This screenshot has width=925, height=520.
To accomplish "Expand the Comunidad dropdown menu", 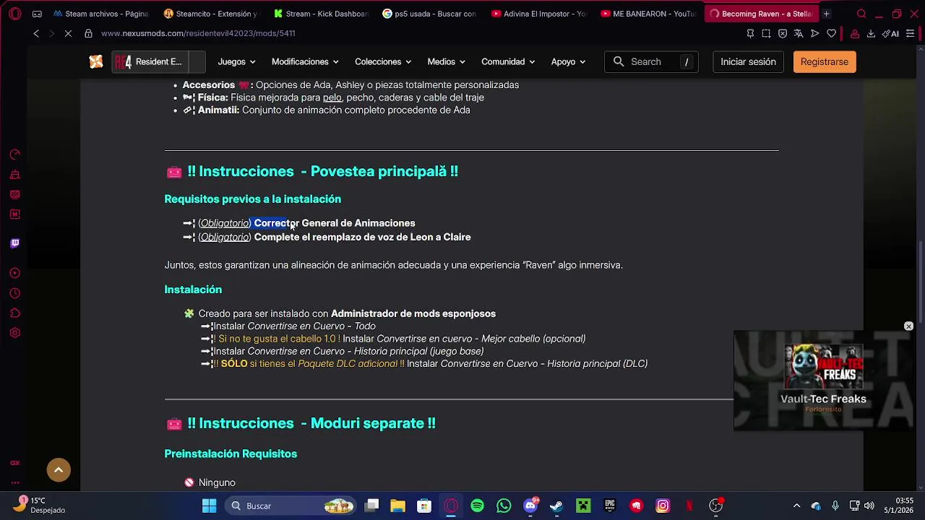I will tap(508, 62).
